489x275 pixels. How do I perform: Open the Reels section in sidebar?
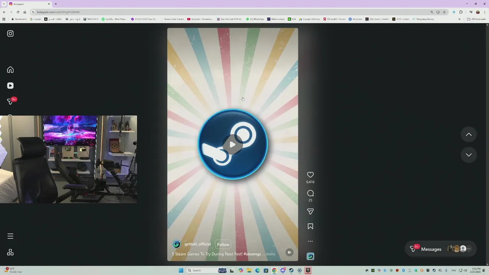coord(10,86)
